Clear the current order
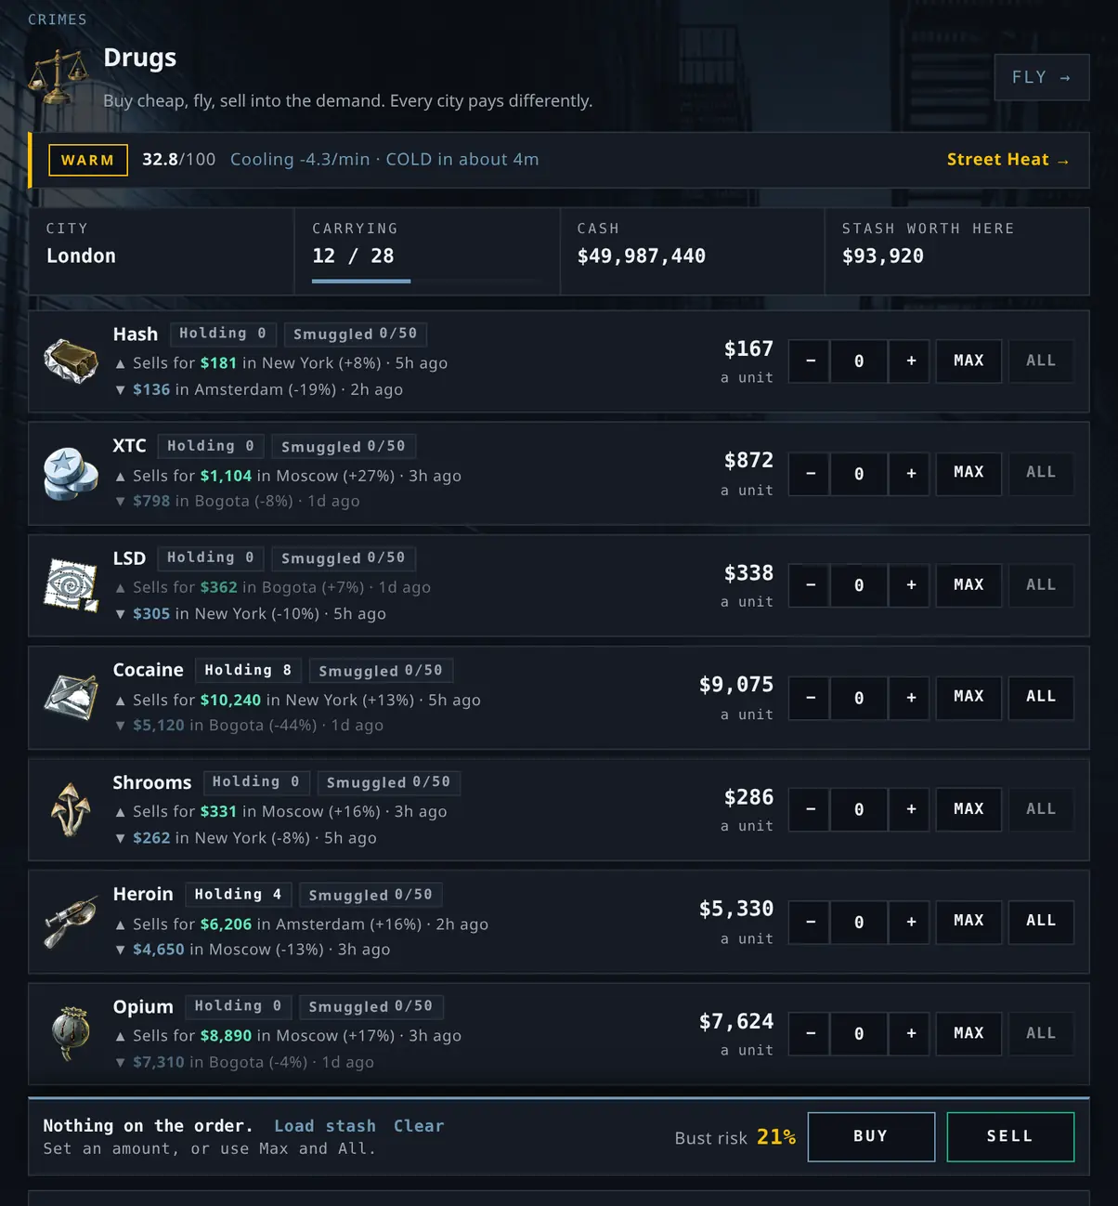Viewport: 1118px width, 1206px height. coord(419,1126)
